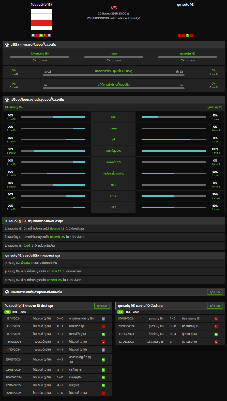
Task: Click the date 25/04/2024 in Poland list
Action: click(x=14, y=393)
